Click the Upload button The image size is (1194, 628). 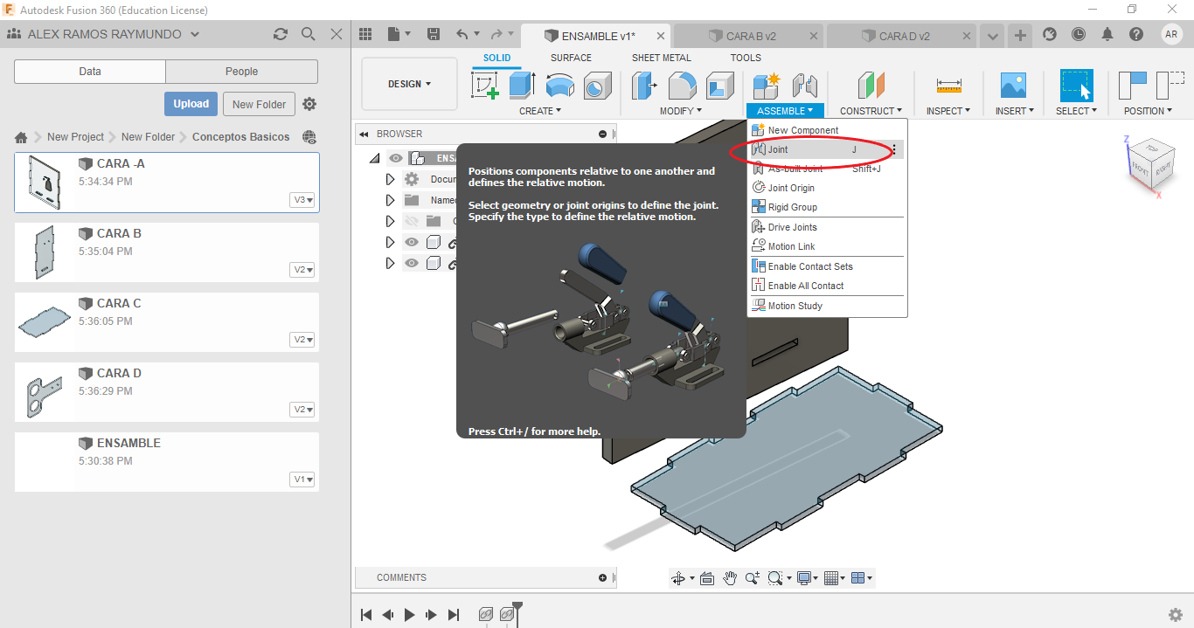click(191, 104)
